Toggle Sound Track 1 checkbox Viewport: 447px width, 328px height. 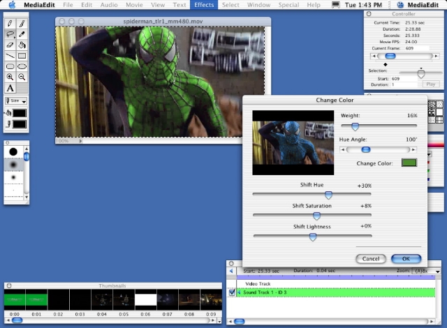point(232,292)
